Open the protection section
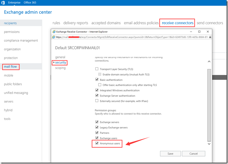The image size is (228, 164). point(11,58)
